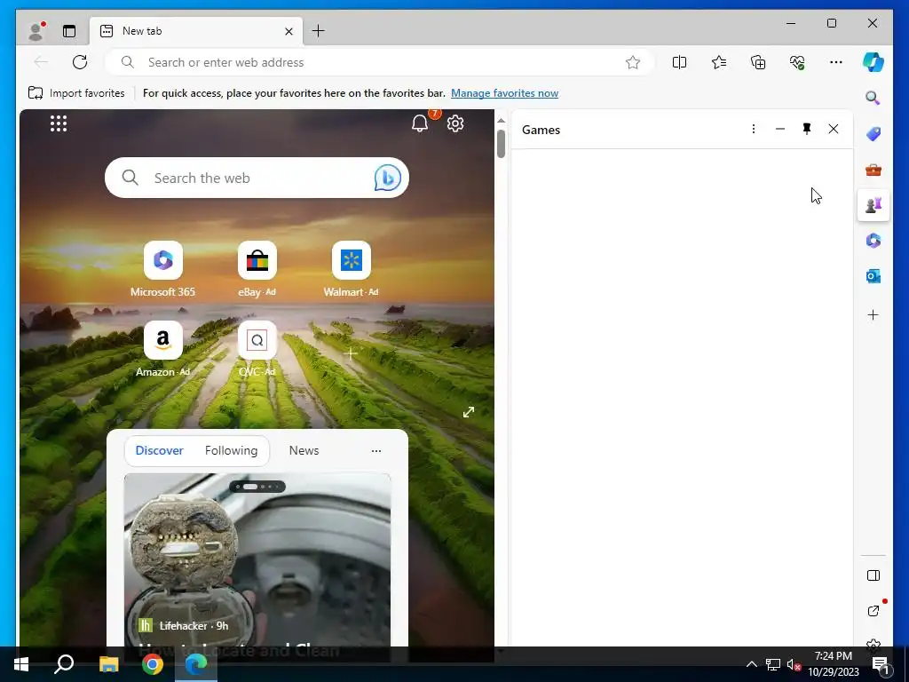Switch to the Following feed tab
The width and height of the screenshot is (909, 682).
coord(232,450)
